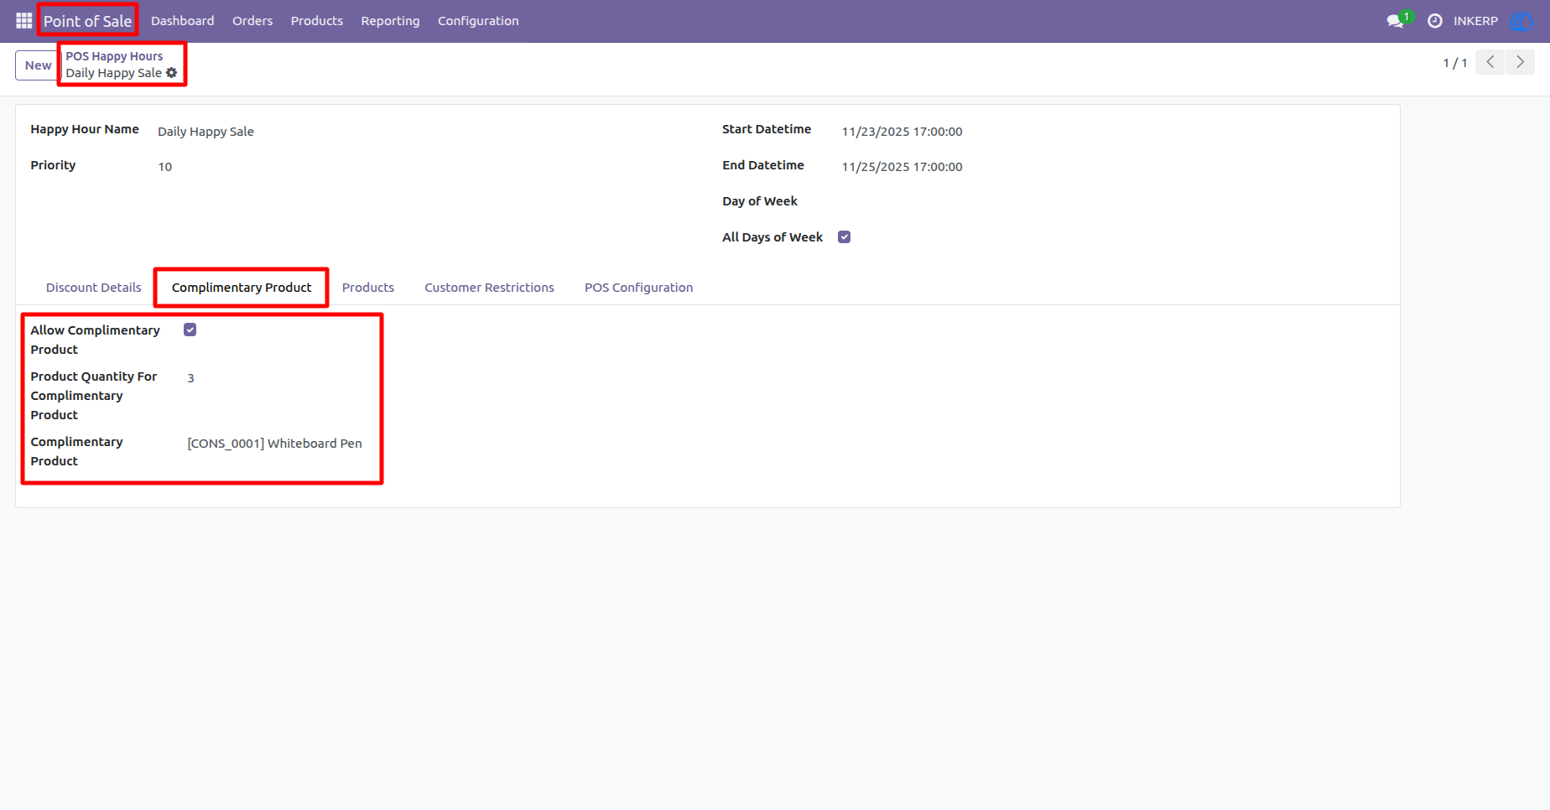Click the Point of Sale app title
This screenshot has height=810, width=1550.
(88, 21)
